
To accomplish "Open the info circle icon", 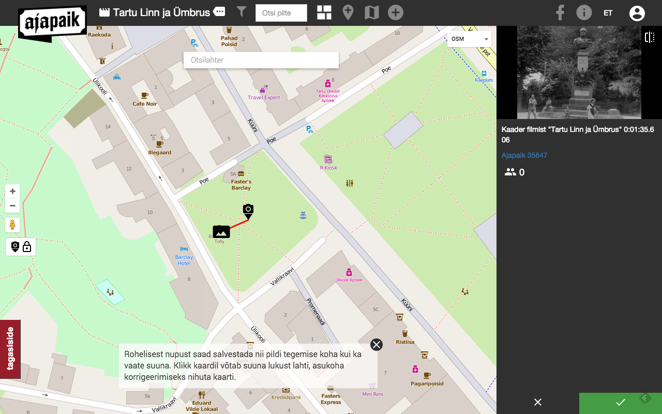I will point(584,12).
